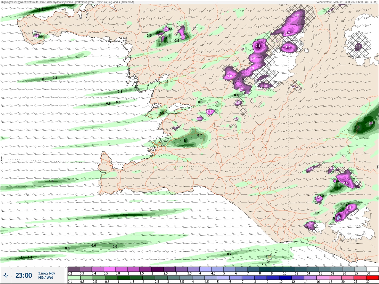This screenshot has height=284, width=379.
Task: Click the 23:00 forecast time display
Action: coord(23,275)
